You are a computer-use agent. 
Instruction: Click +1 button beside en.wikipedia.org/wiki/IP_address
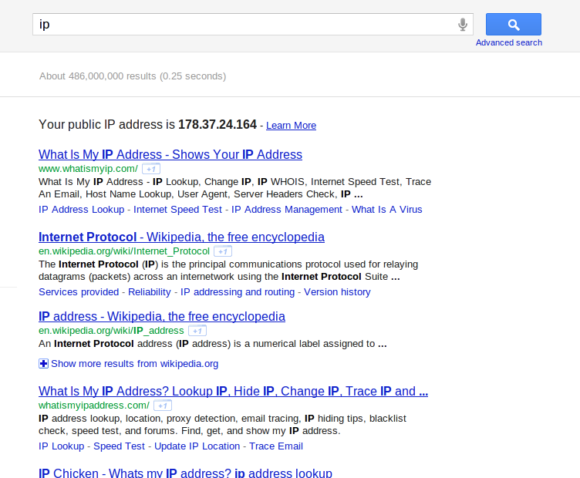197,331
